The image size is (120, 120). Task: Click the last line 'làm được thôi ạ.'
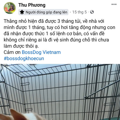click(x=21, y=46)
